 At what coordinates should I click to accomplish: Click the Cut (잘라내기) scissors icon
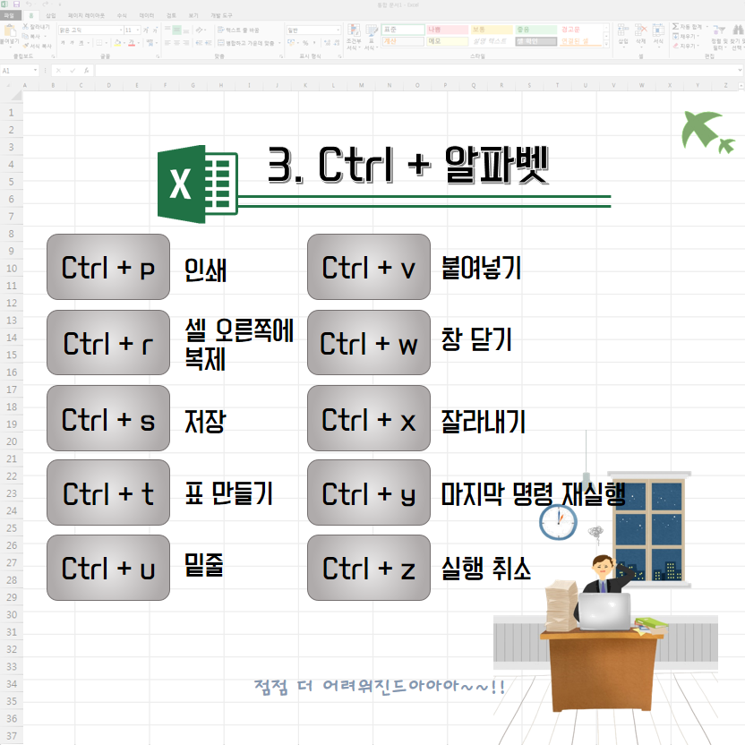pyautogui.click(x=24, y=29)
